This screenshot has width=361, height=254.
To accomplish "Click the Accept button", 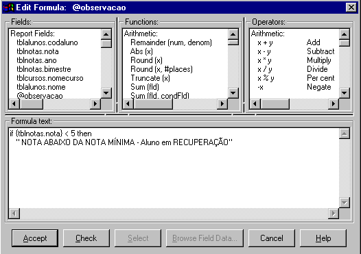I will [35, 238].
